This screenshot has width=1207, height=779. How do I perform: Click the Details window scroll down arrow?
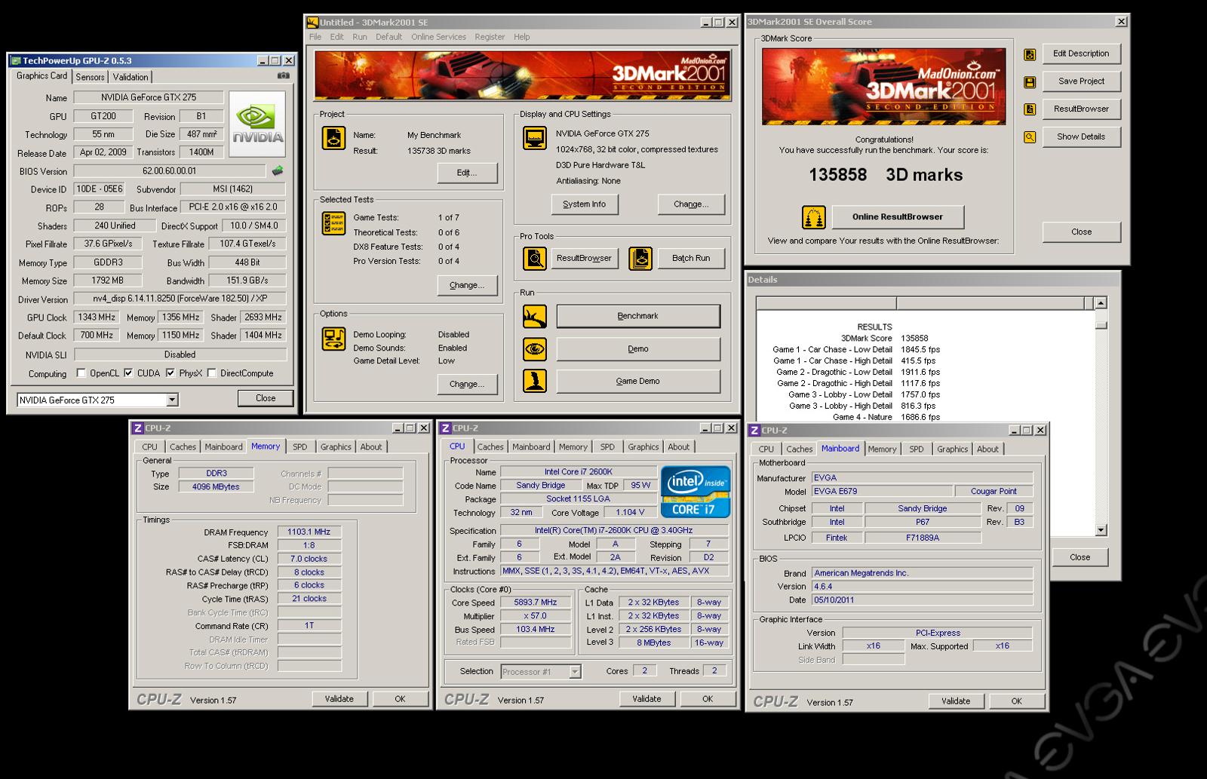pyautogui.click(x=1101, y=530)
